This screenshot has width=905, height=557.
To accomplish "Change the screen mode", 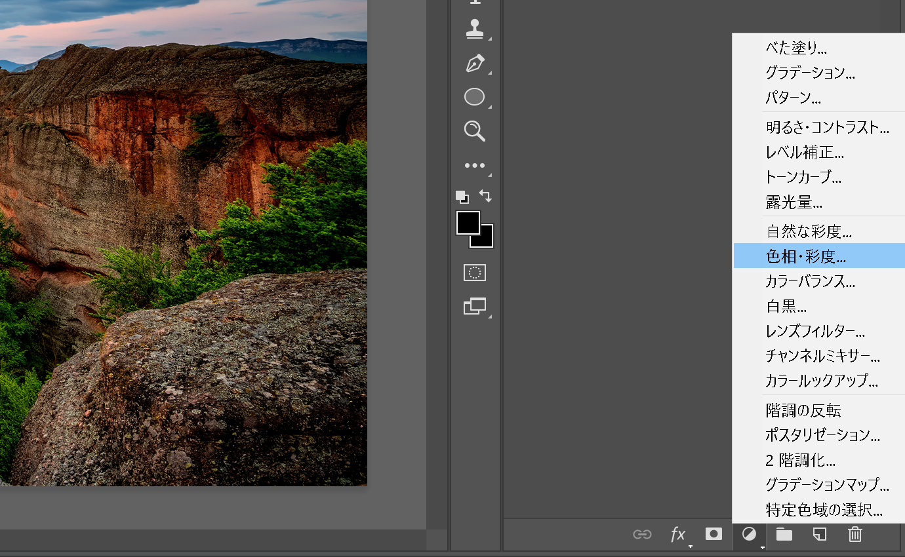I will click(x=474, y=306).
